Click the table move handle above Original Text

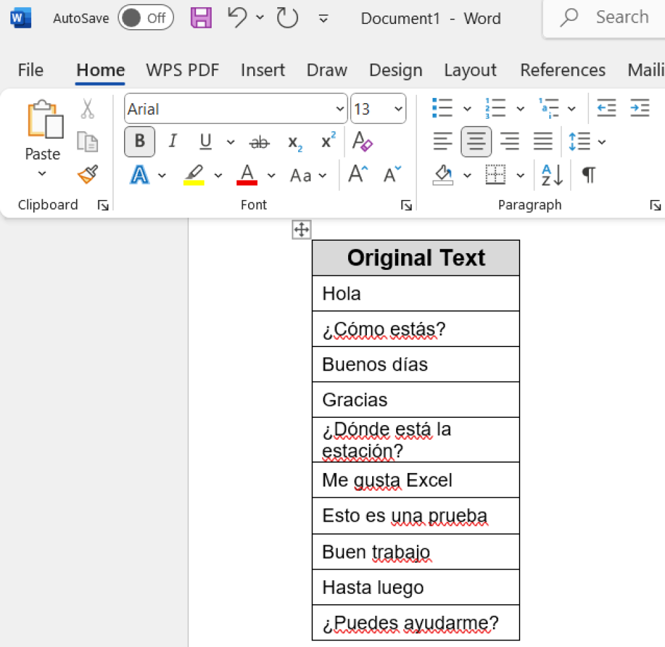point(301,229)
